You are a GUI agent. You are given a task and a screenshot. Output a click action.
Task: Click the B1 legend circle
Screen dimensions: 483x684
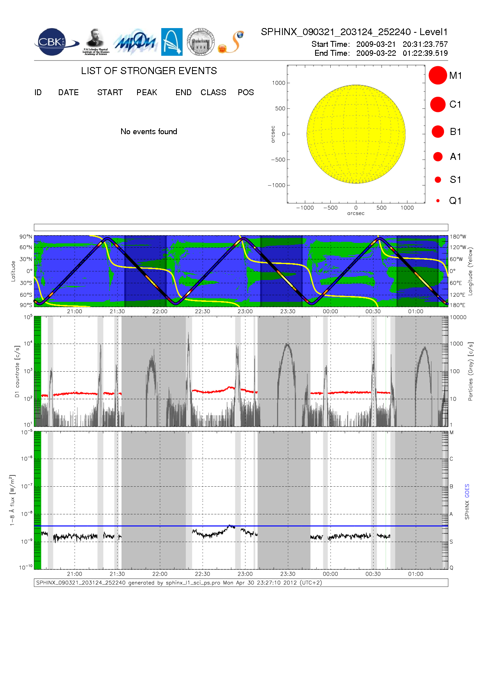pyautogui.click(x=438, y=132)
